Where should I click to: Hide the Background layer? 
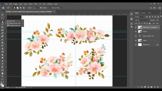click(x=136, y=45)
